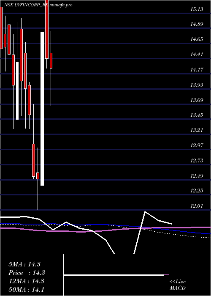Click the 12.49 price axis label
Viewport: 211px width, 296px height.
pos(197,176)
